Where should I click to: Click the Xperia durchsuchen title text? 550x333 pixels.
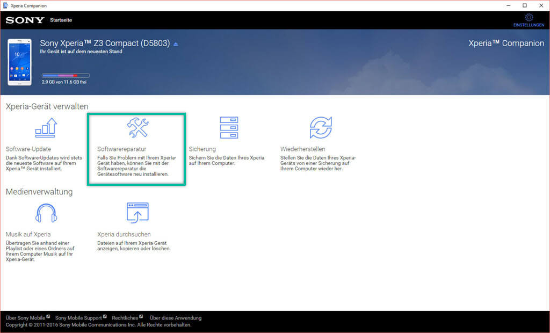point(124,234)
